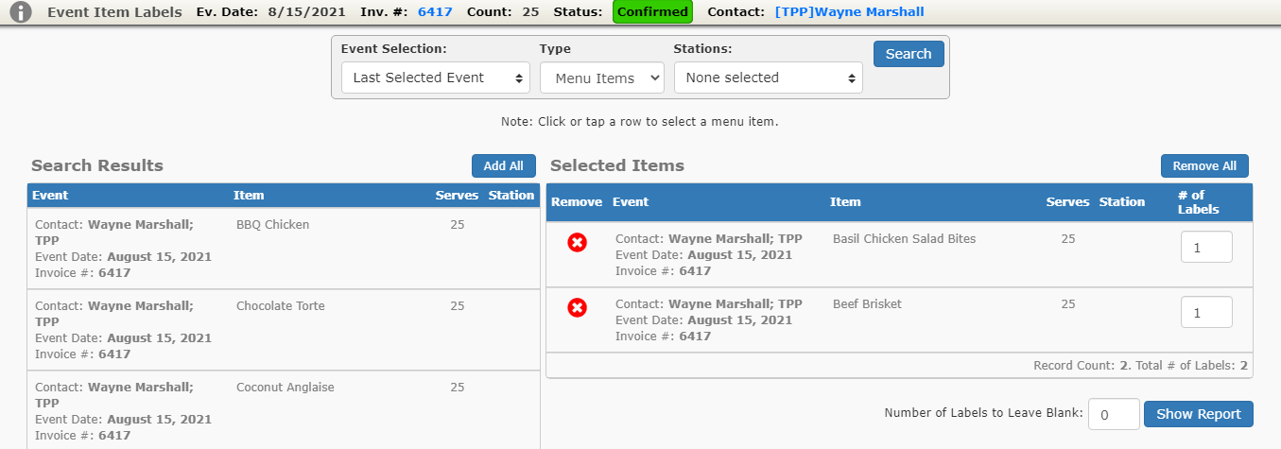Click the Confirmed status badge
1281x449 pixels.
652,12
